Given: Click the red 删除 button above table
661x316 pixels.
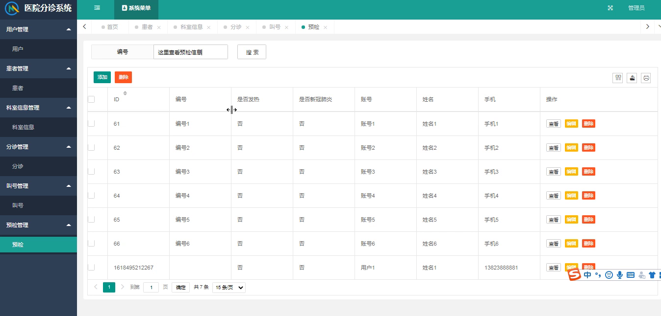Looking at the screenshot, I should (124, 77).
